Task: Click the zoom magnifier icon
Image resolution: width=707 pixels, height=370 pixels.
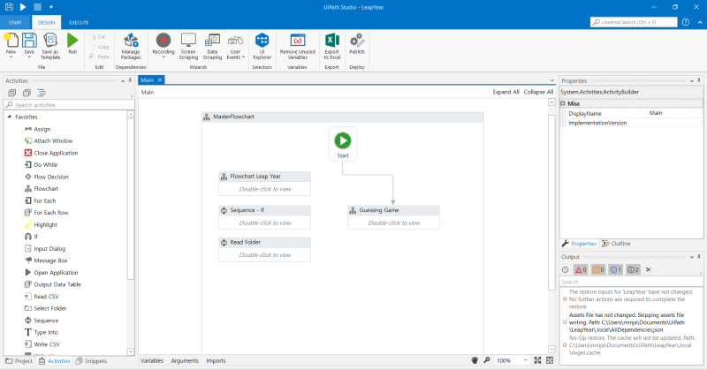Action: (x=487, y=360)
